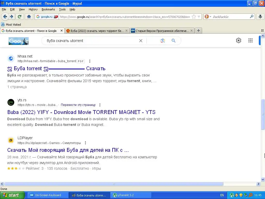Switch to On-Screen Keyboard taskbar item

pyautogui.click(x=48, y=195)
